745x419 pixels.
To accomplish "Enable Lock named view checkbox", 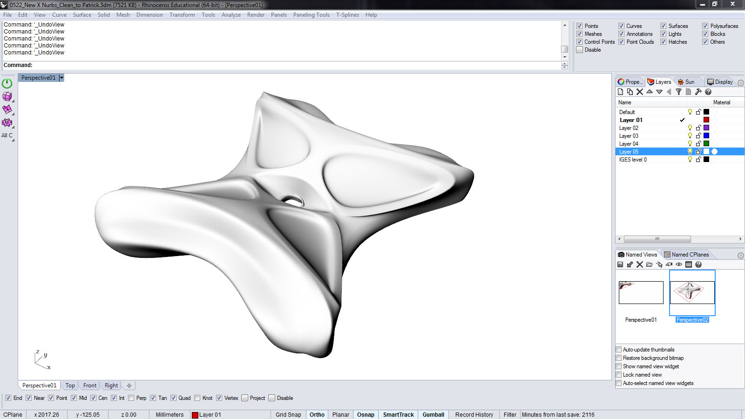I will coord(619,375).
